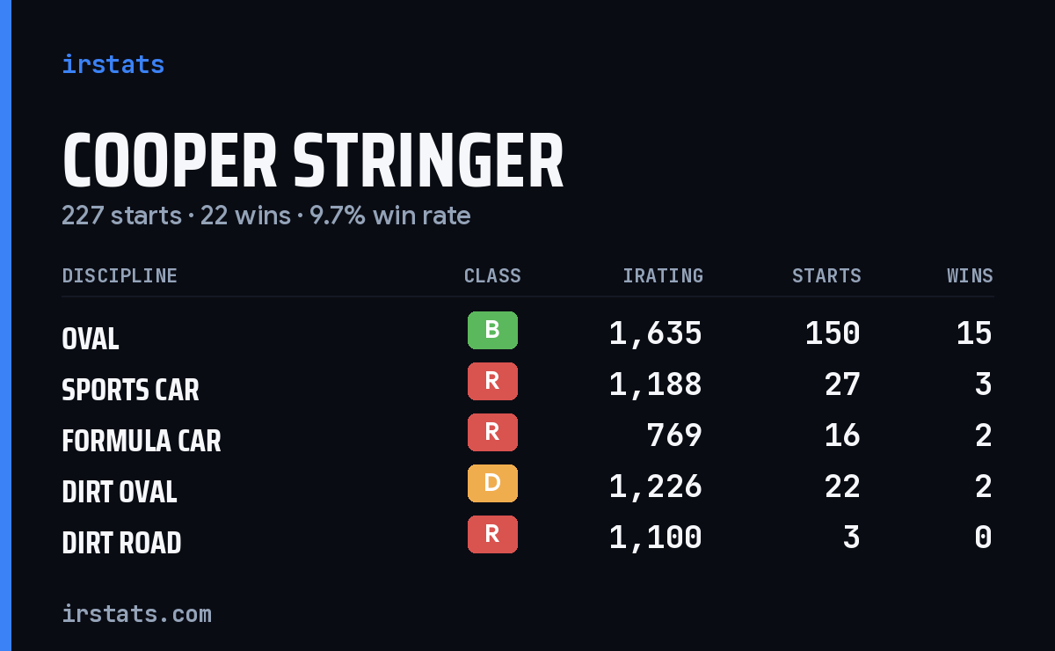Image resolution: width=1055 pixels, height=651 pixels.
Task: Select the green B class badge
Action: (492, 330)
